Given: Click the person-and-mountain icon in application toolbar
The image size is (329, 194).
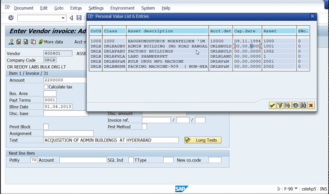Looking at the screenshot, I should [x=11, y=42].
